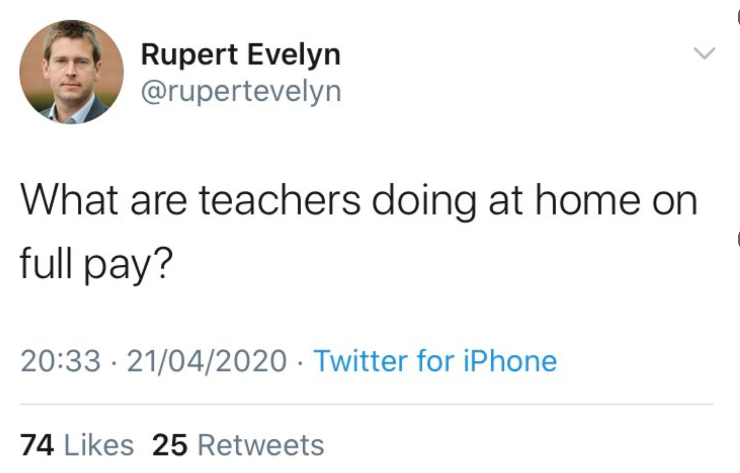Open the @rupertevelyn handle link

click(x=241, y=92)
